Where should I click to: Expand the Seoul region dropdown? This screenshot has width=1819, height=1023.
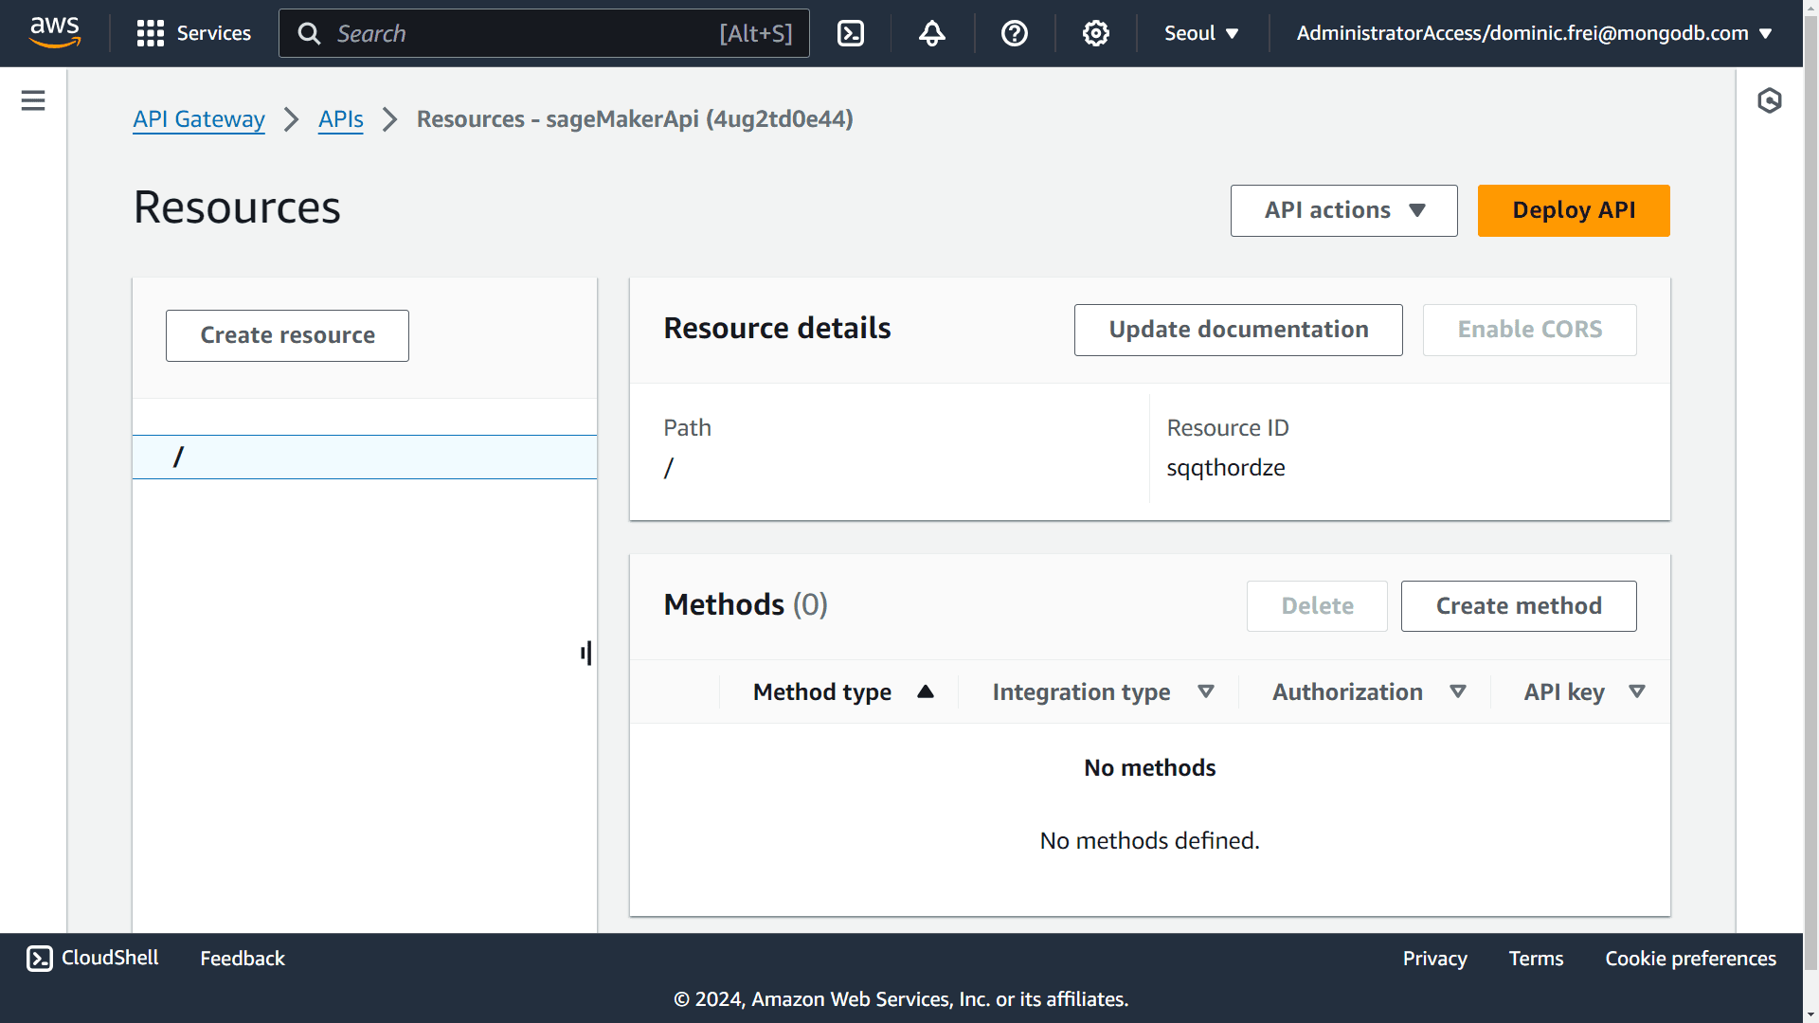click(x=1200, y=33)
